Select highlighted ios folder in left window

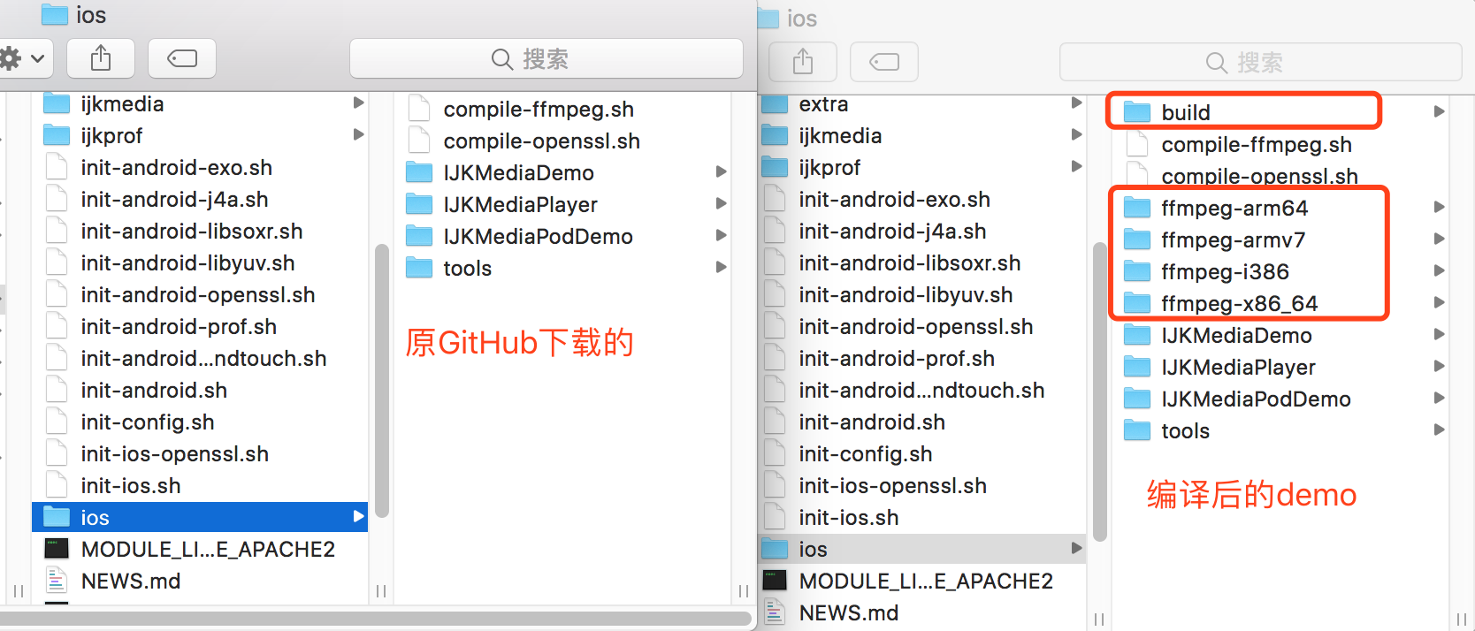pyautogui.click(x=200, y=518)
